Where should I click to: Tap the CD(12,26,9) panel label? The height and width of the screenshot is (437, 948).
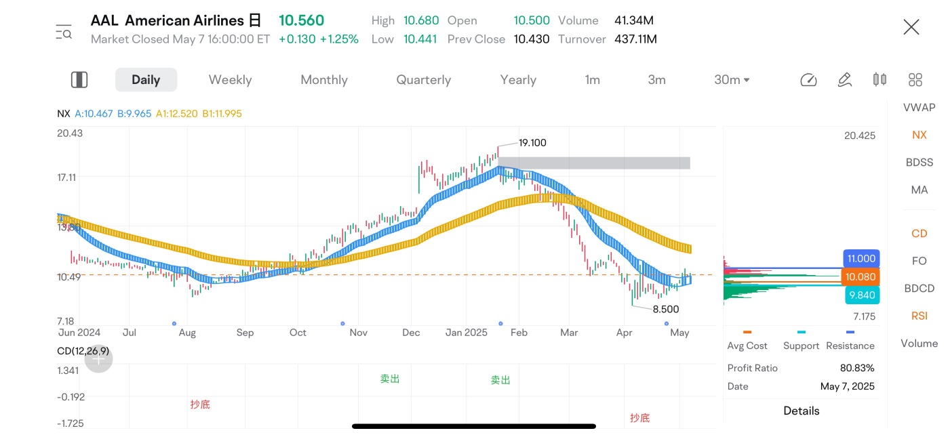pyautogui.click(x=83, y=351)
